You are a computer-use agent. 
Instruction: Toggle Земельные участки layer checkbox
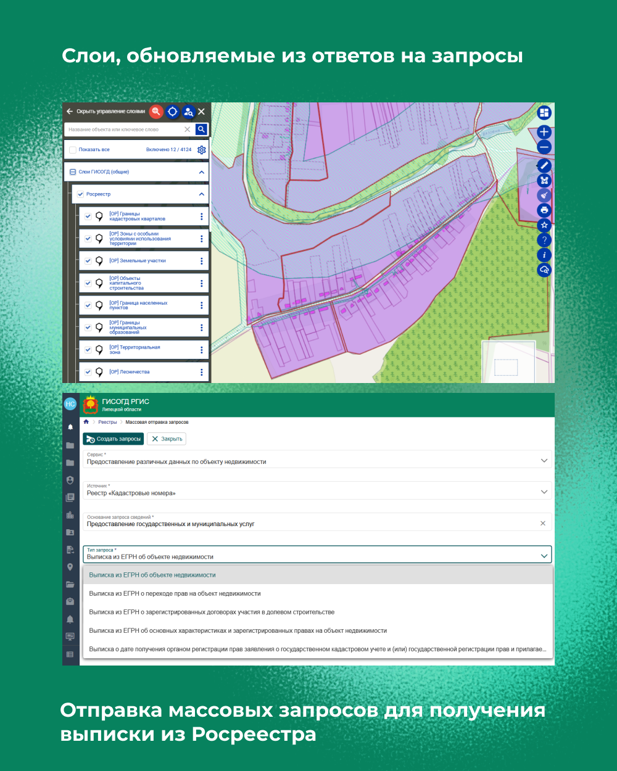[88, 261]
